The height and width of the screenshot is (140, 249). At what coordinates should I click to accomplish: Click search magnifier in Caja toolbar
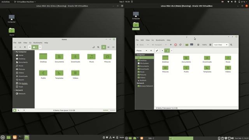(x=231, y=45)
